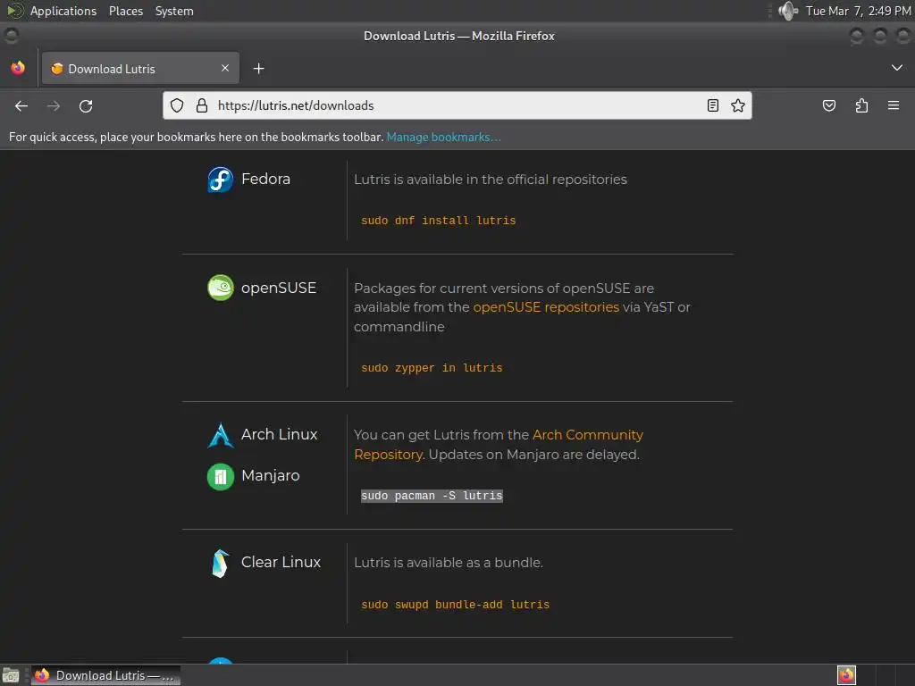Viewport: 915px width, 686px height.
Task: Click the URL address field
Action: pos(458,105)
